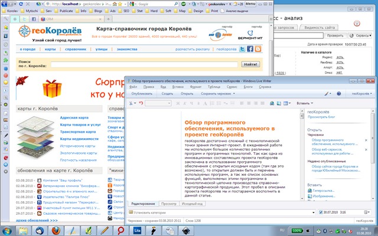Screen dimensions: 378x236
Task: Open the file explorer taskbar icon
Action: pyautogui.click(x=24, y=231)
